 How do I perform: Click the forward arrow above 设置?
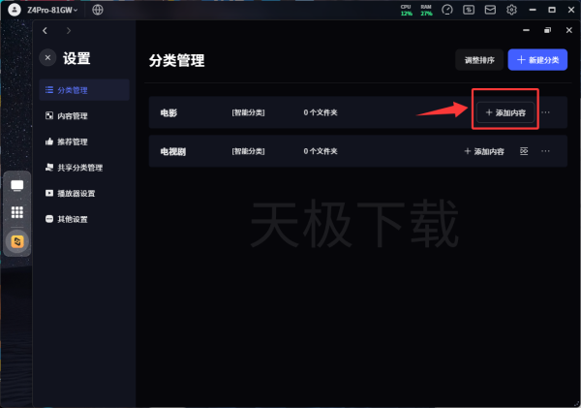point(68,31)
